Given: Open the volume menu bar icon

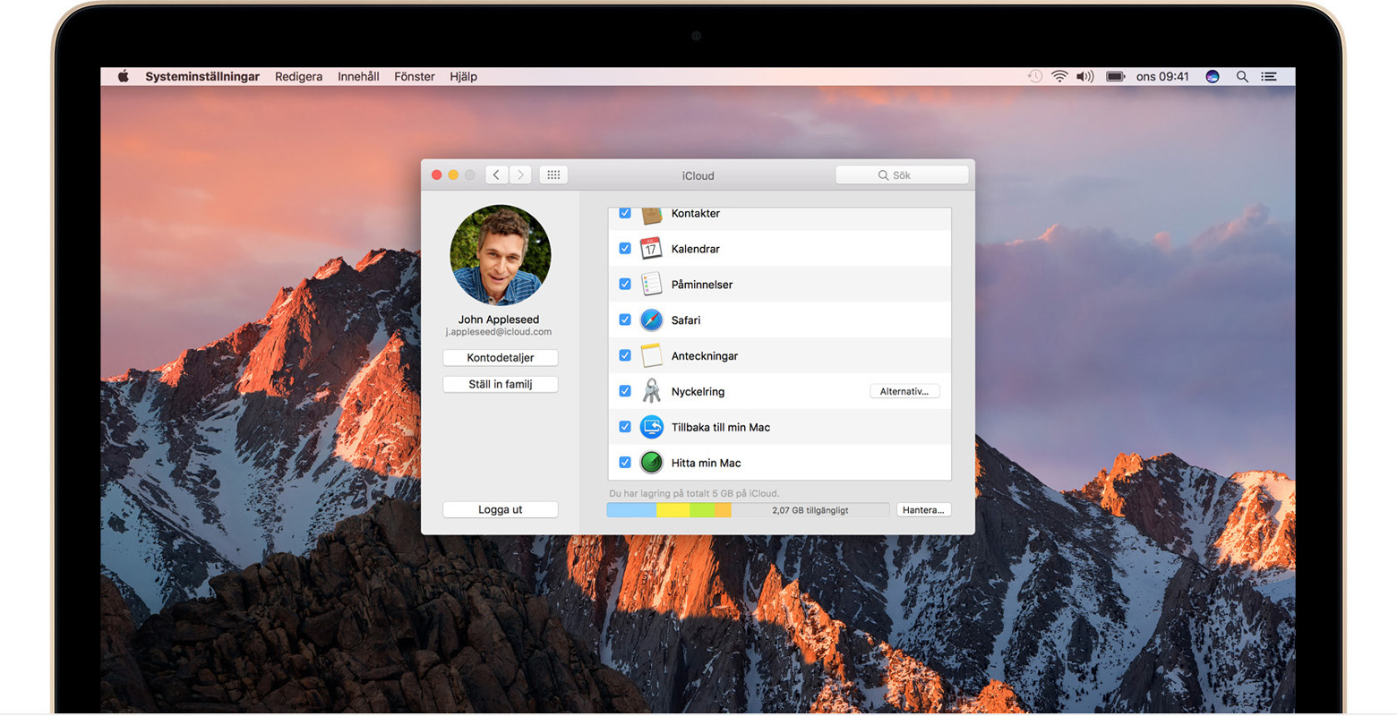Looking at the screenshot, I should click(1085, 76).
